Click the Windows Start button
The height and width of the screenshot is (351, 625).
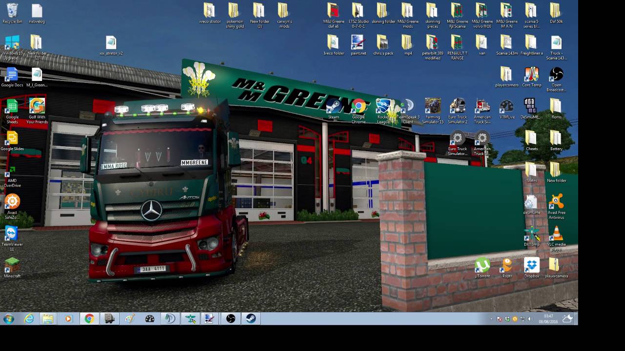[9, 319]
